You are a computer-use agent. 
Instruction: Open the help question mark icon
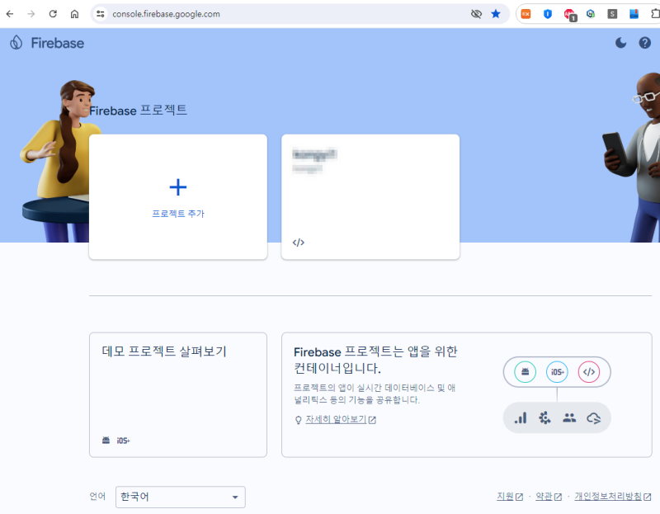pyautogui.click(x=644, y=43)
